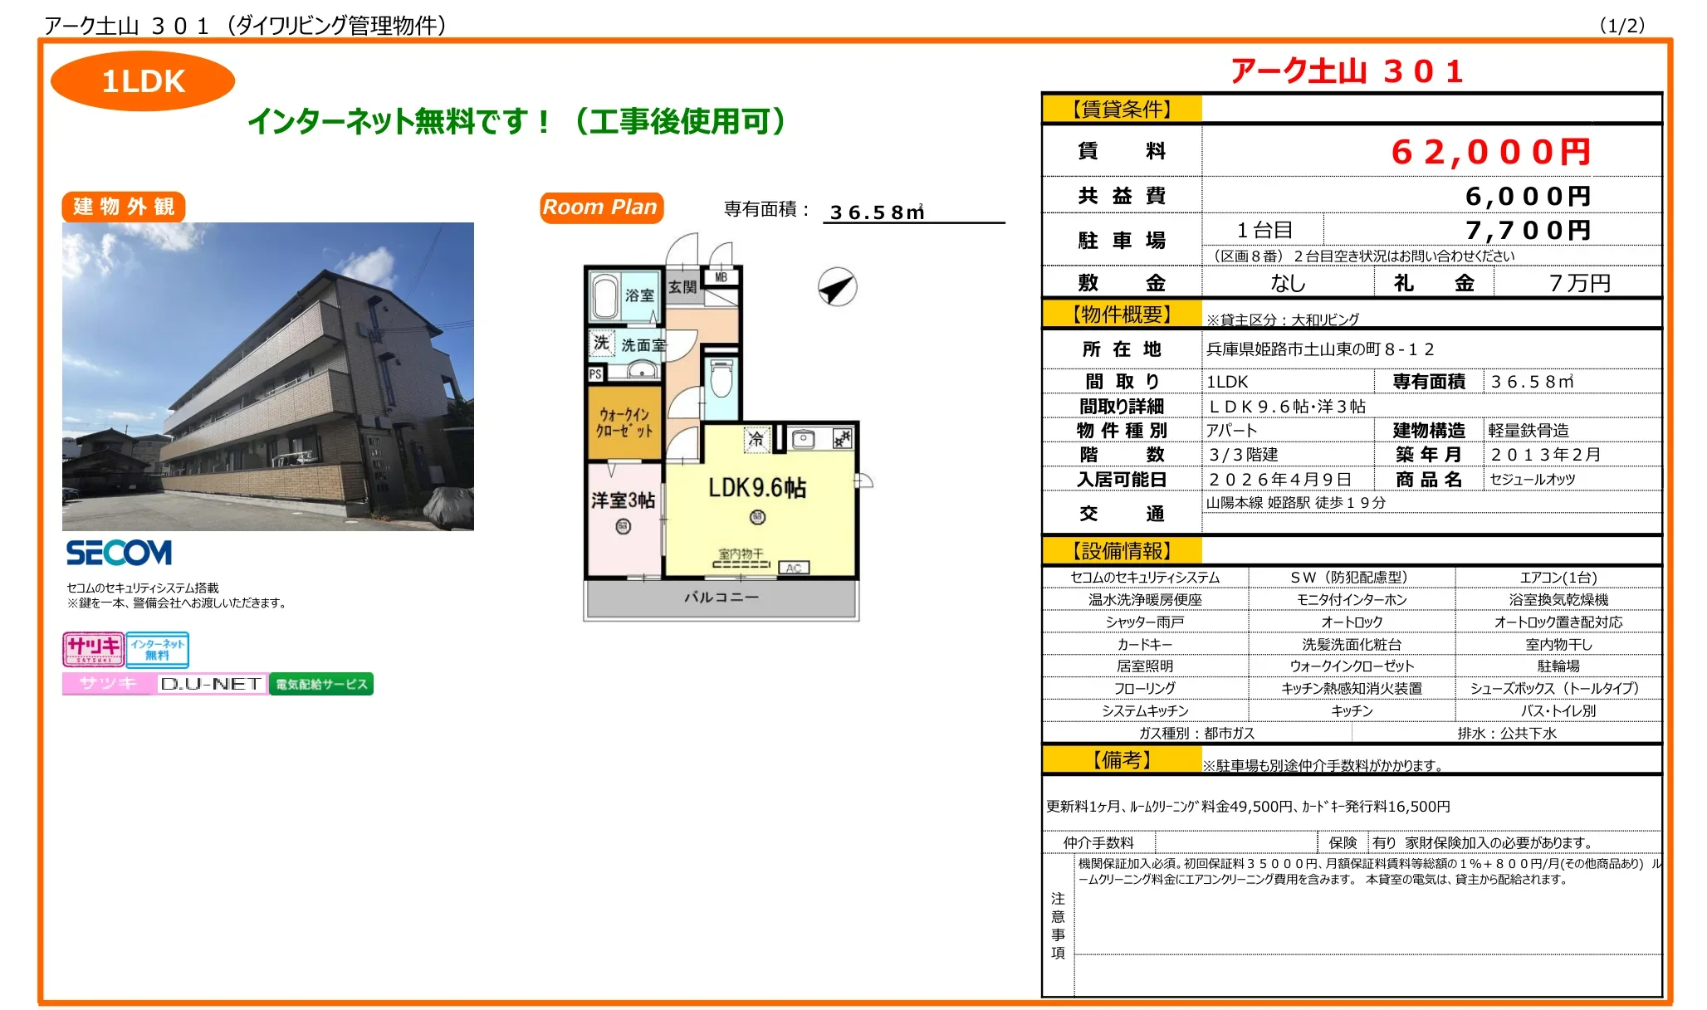Click the green 電気配給サービス badge
Image resolution: width=1707 pixels, height=1010 pixels.
tap(323, 683)
